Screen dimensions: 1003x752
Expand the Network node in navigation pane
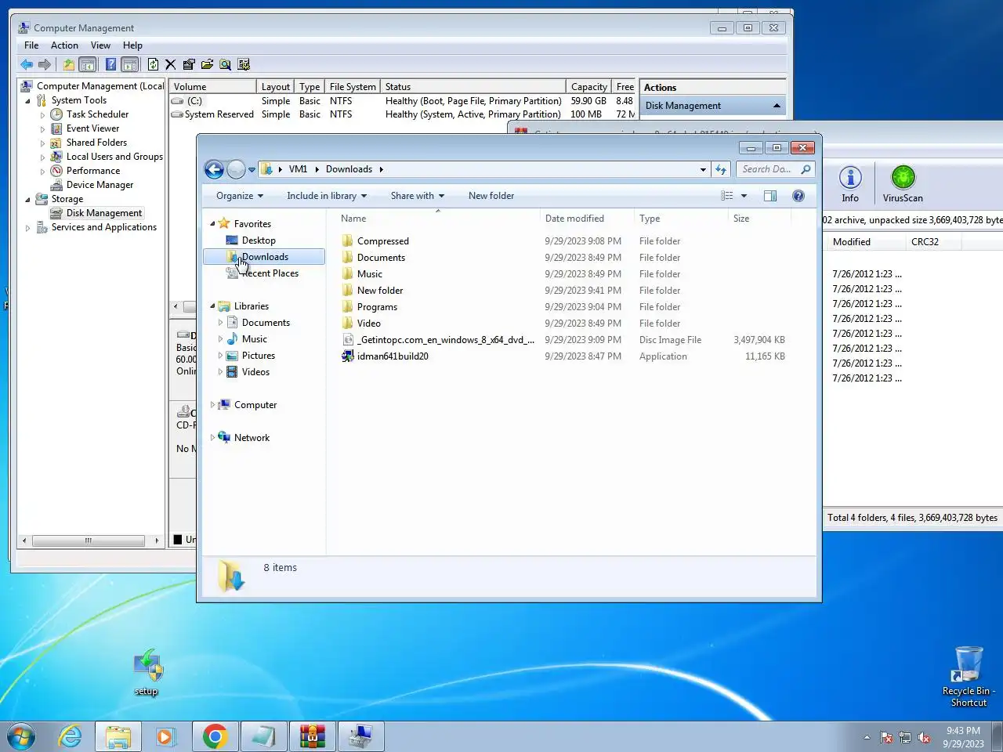pyautogui.click(x=212, y=438)
